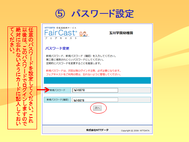
Task: Click the red vertical instruction text box
Action: pyautogui.click(x=22, y=78)
